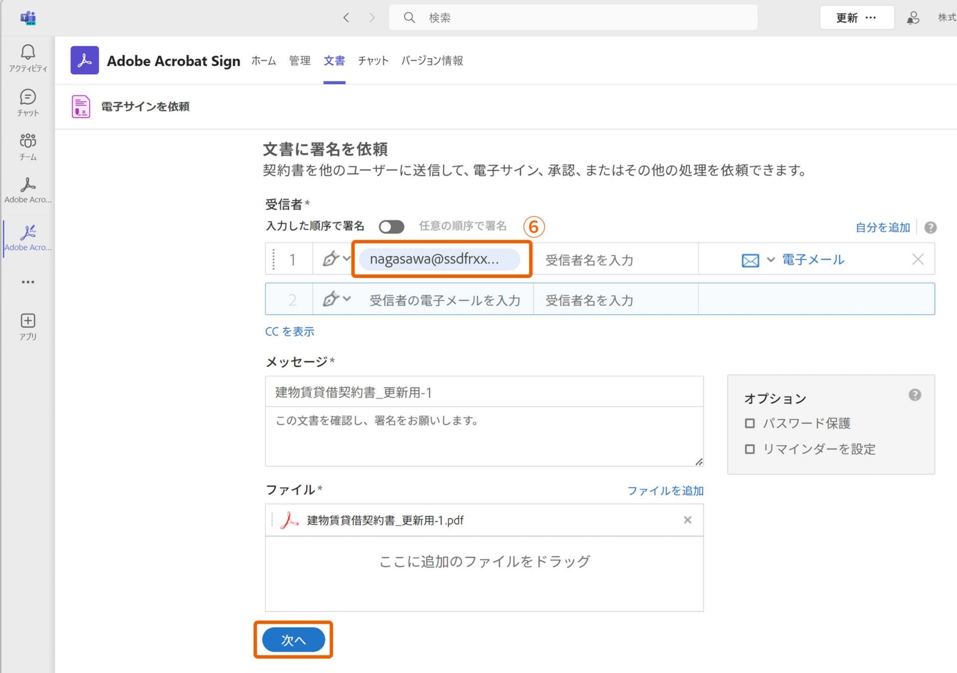Expand recipient 1 signer role dropdown
957x673 pixels.
tap(336, 259)
